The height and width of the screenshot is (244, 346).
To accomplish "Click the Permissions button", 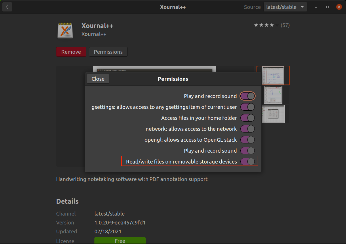I will tap(108, 52).
